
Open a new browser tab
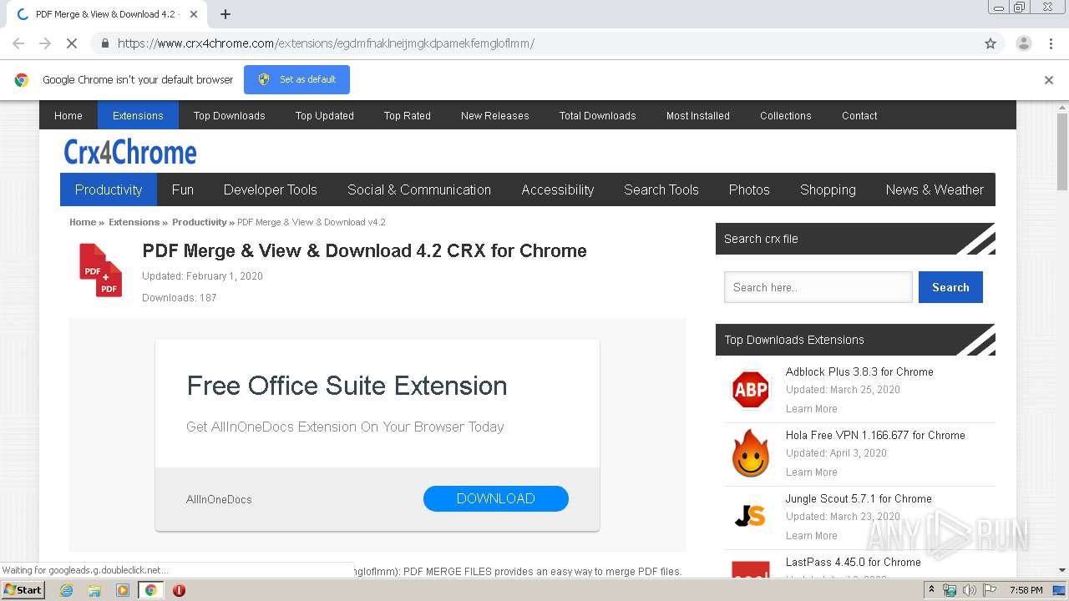(x=225, y=14)
